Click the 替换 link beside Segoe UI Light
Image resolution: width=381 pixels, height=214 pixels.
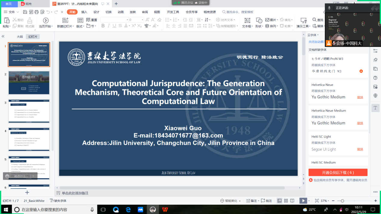(360, 149)
